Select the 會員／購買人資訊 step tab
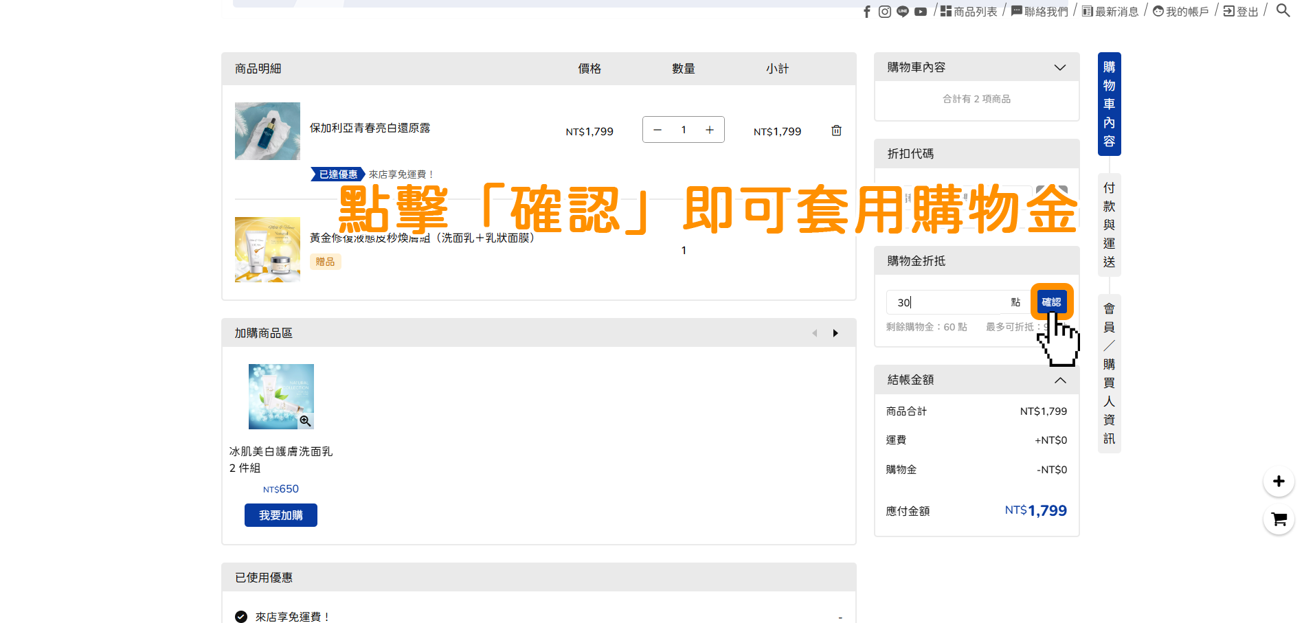This screenshot has width=1304, height=623. tap(1110, 374)
